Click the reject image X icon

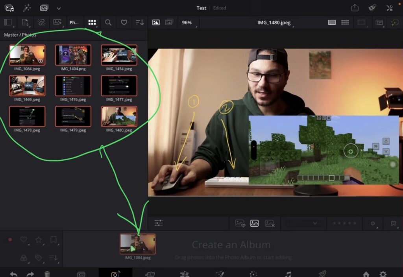pos(269,223)
